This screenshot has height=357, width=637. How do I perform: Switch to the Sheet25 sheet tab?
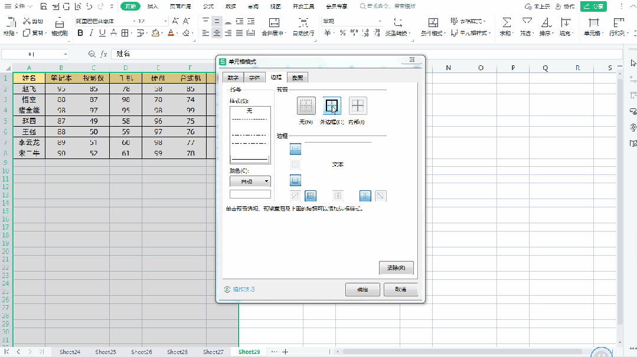106,352
